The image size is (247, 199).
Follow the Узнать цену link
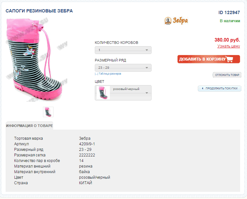(x=229, y=46)
